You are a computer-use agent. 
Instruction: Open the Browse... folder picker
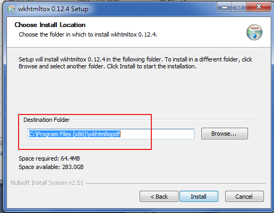225,134
